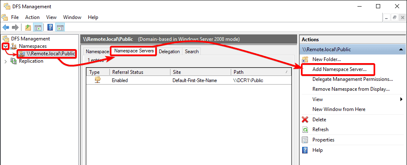The width and height of the screenshot is (407, 165).
Task: Select the \\DCR1\Public path cell
Action: (x=248, y=80)
